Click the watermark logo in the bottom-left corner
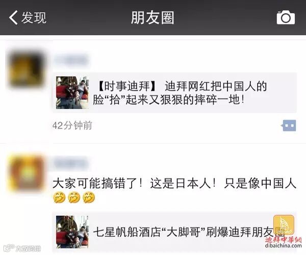 pyautogui.click(x=22, y=248)
